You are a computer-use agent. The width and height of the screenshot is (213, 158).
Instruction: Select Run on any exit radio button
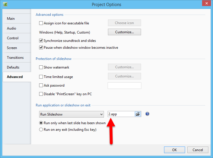click(x=41, y=130)
